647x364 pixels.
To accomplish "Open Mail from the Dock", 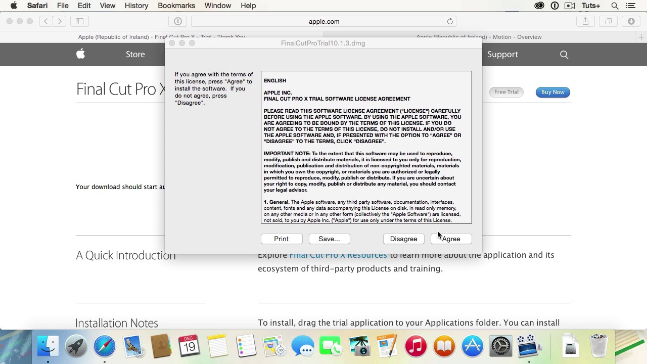I will 133,346.
